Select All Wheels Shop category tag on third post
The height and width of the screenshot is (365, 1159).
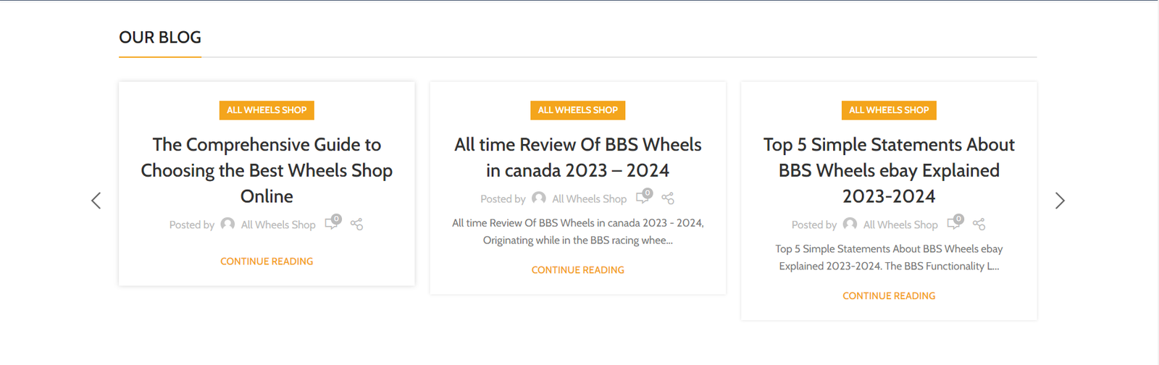pyautogui.click(x=889, y=110)
